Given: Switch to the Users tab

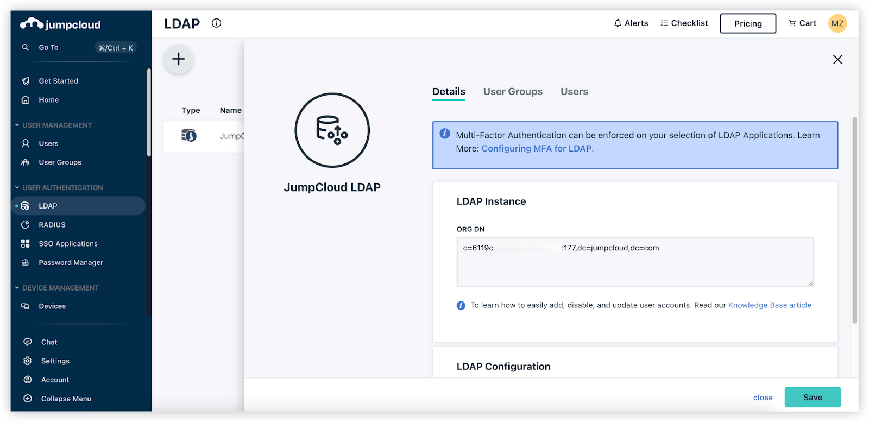Looking at the screenshot, I should click(574, 92).
